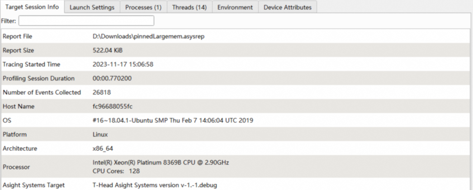Click the Filter label

[x=9, y=21]
